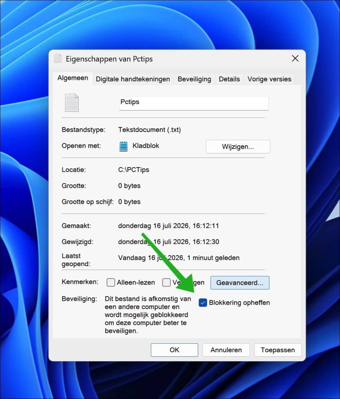This screenshot has width=340, height=399.
Task: Toggle the Verborgen checkbox
Action: coord(166,282)
